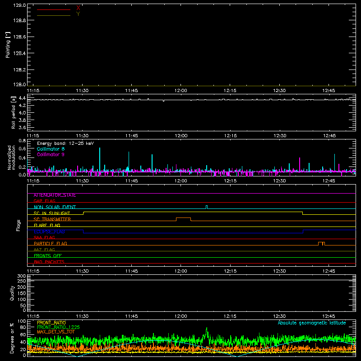Click the NON_SOLAR_EVENT pulse near 12:08
This screenshot has width=361, height=361.
[207, 207]
